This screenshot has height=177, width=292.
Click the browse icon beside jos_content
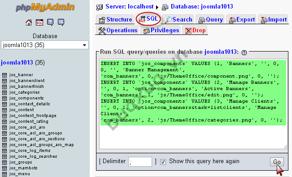click(4, 110)
